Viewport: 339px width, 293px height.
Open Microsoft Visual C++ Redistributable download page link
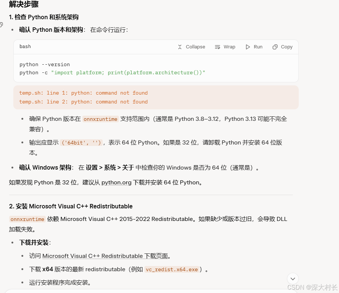105,256
